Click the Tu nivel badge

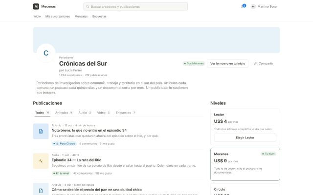[x=268, y=154]
